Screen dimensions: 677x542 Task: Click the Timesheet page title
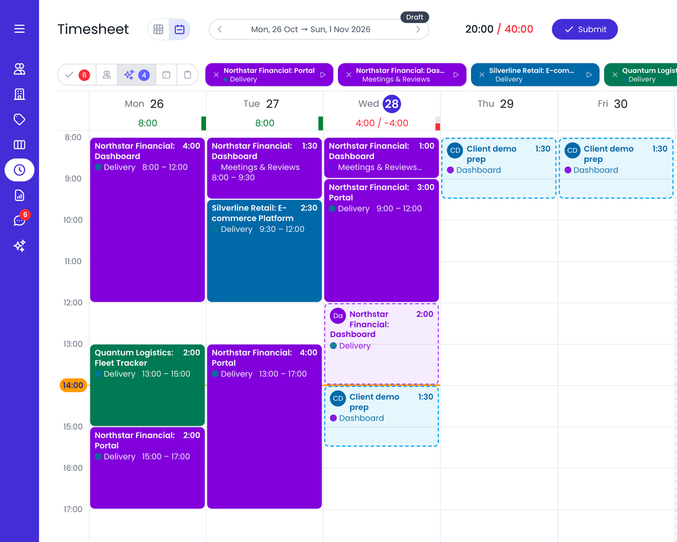93,29
